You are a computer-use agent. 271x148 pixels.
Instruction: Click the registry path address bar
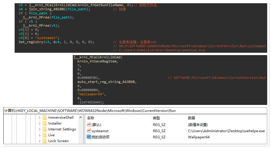135,111
